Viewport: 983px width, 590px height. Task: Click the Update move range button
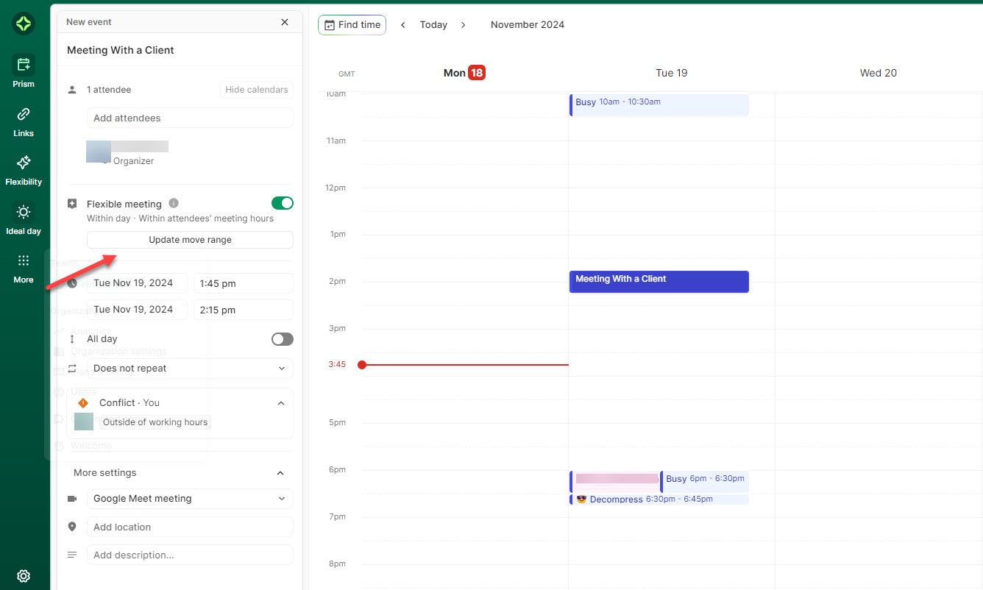coord(190,239)
